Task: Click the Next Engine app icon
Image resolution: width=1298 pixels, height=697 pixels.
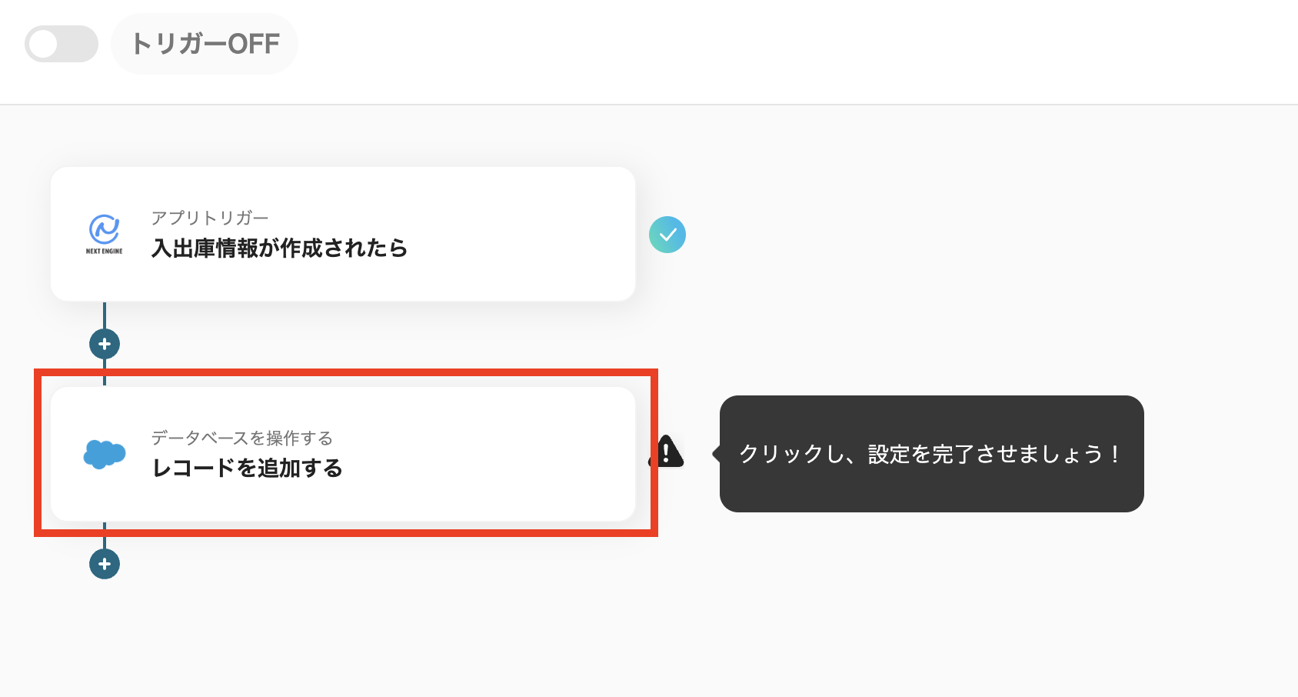Action: click(104, 231)
